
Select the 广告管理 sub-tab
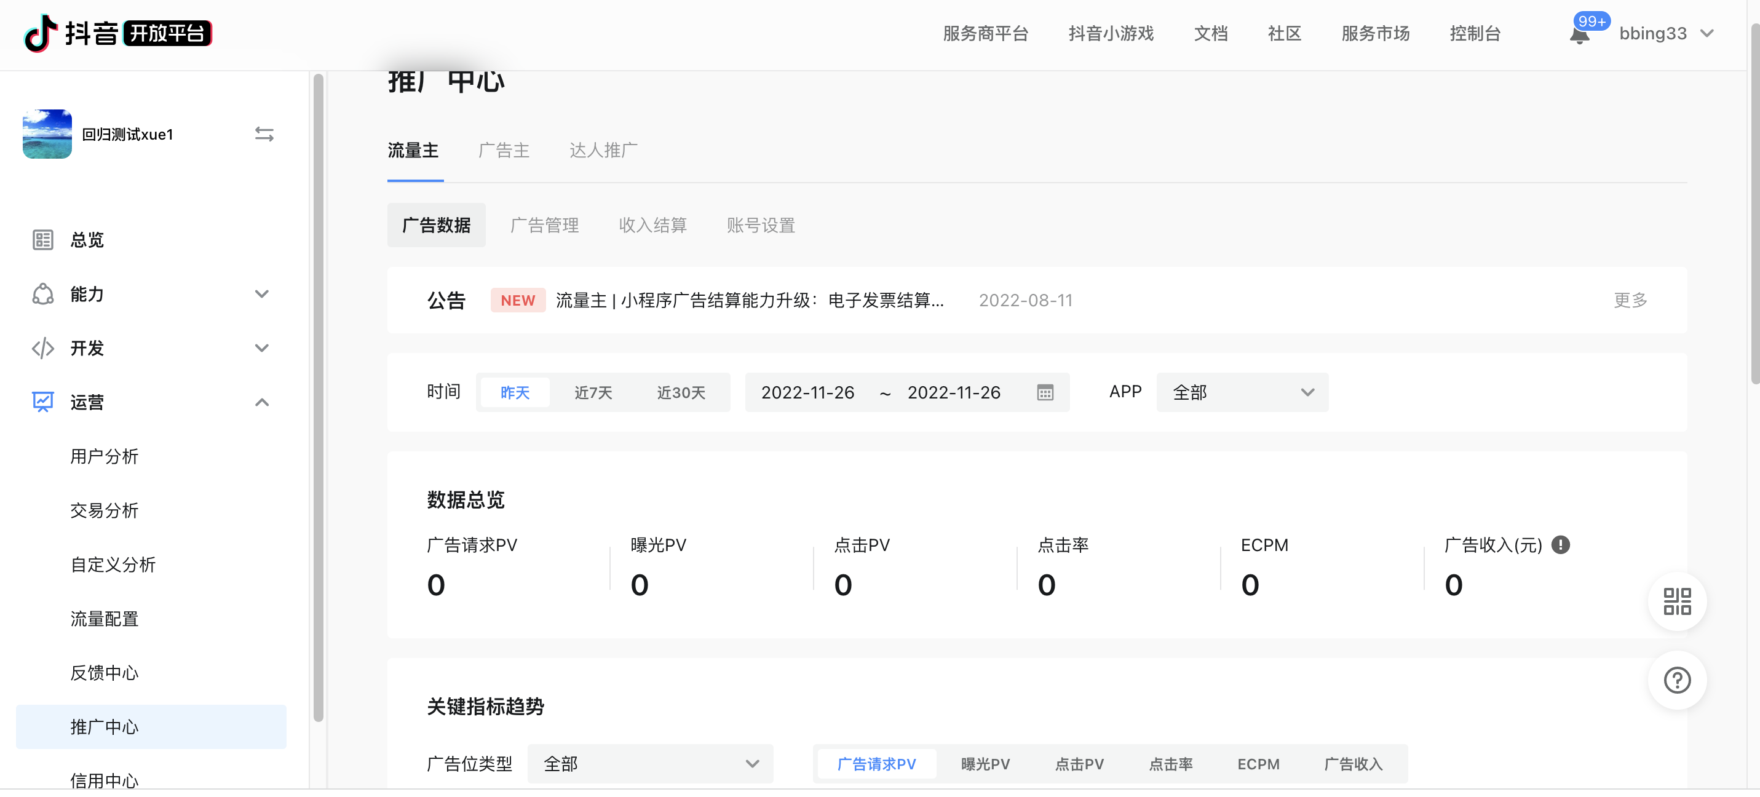544,225
